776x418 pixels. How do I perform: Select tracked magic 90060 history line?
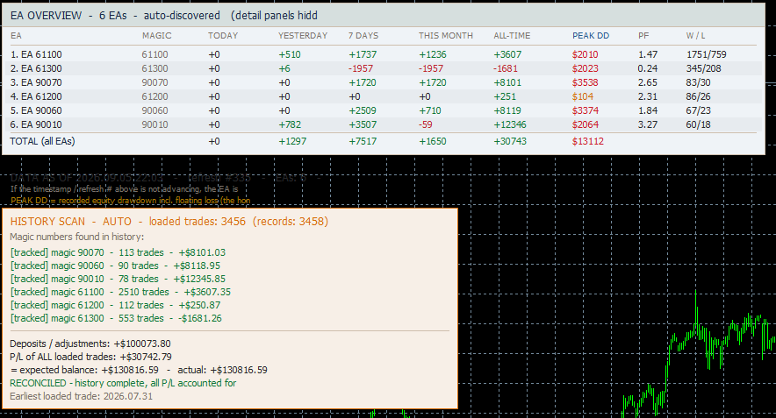[115, 266]
